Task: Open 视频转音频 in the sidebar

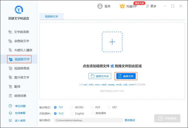Action: 19,68
